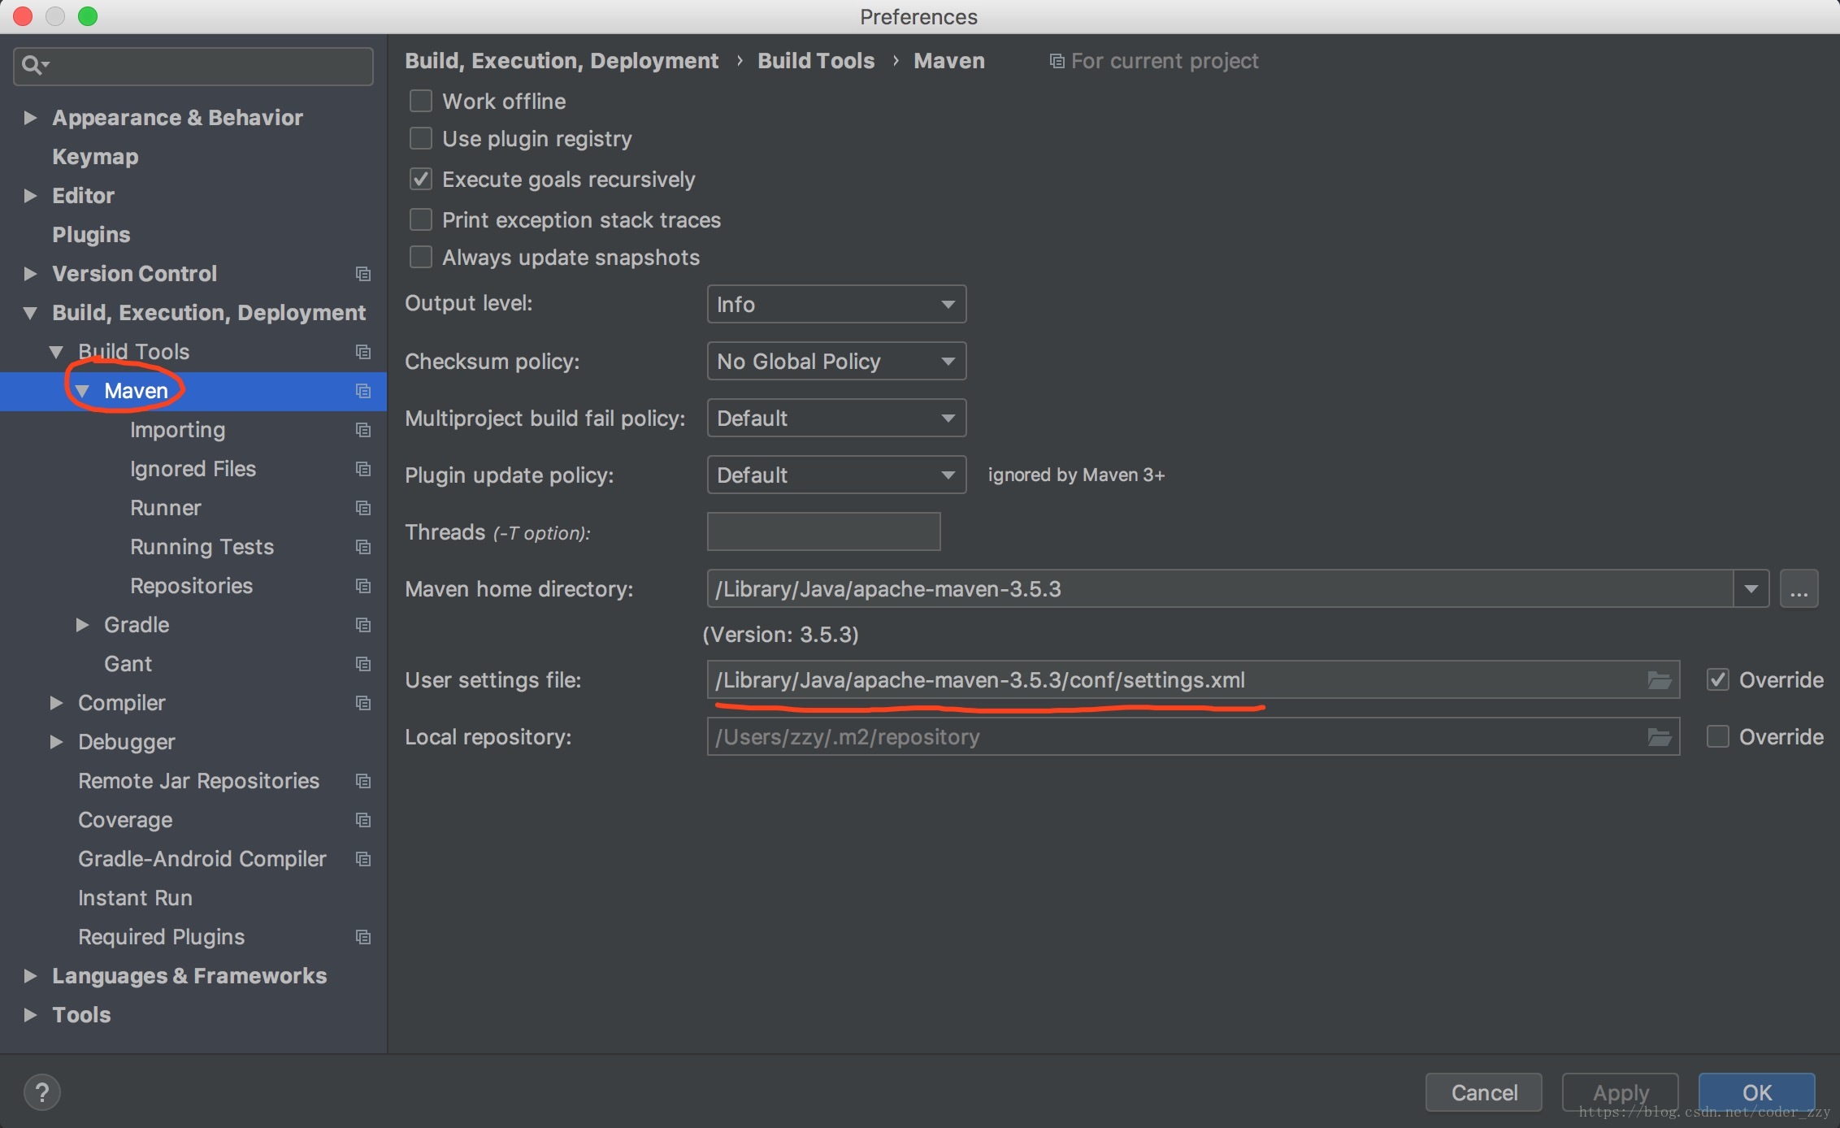Expand the Gradle tree node
This screenshot has width=1840, height=1128.
82,625
